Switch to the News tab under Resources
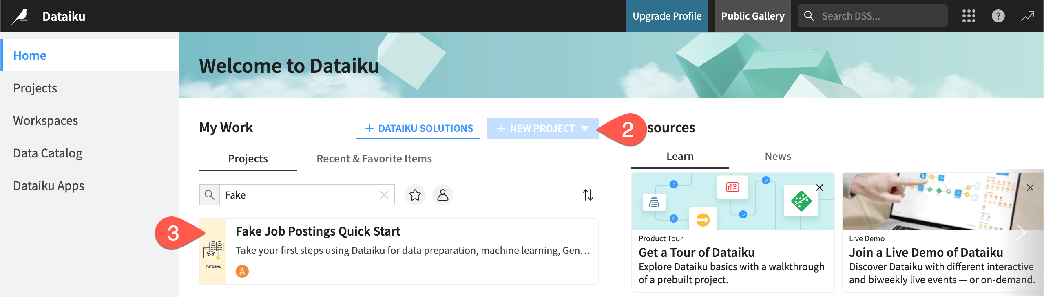Screen dimensions: 1044x297 778,156
